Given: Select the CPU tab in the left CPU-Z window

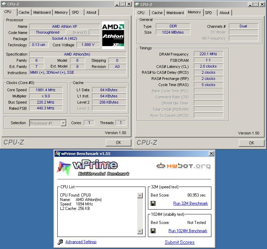Looking at the screenshot, I should coord(8,12).
